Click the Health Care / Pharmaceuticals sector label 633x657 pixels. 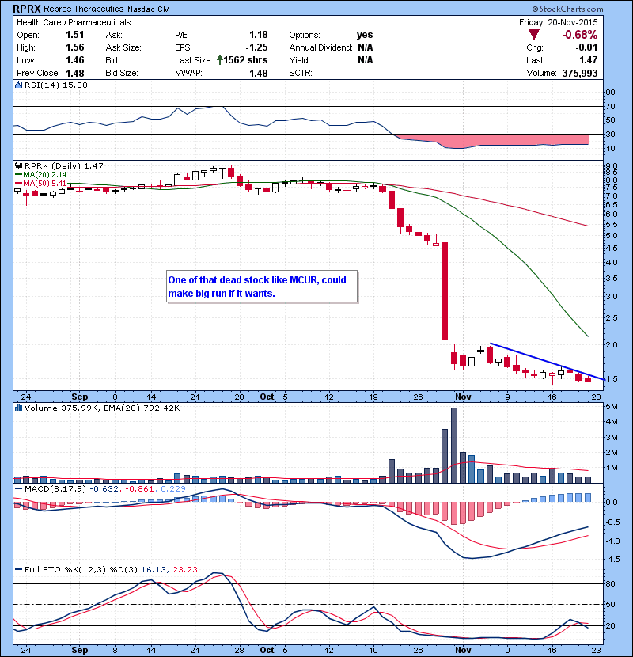74,22
